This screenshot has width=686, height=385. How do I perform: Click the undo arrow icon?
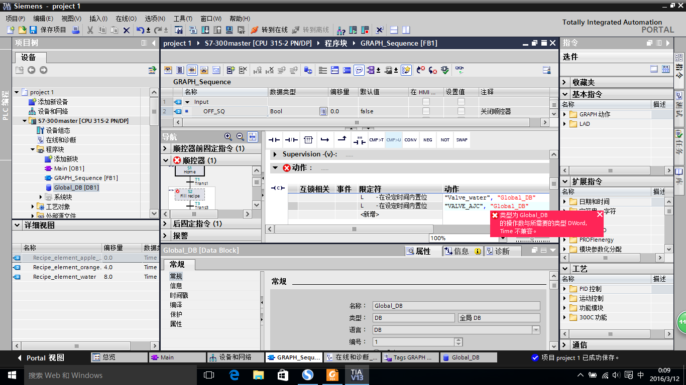(141, 30)
